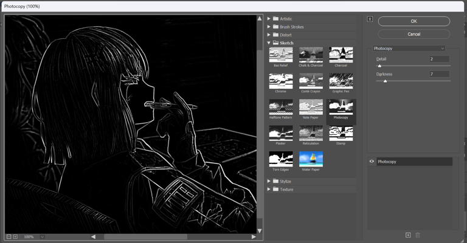467x243 pixels.
Task: Click the Artistic folder icon
Action: [275, 18]
